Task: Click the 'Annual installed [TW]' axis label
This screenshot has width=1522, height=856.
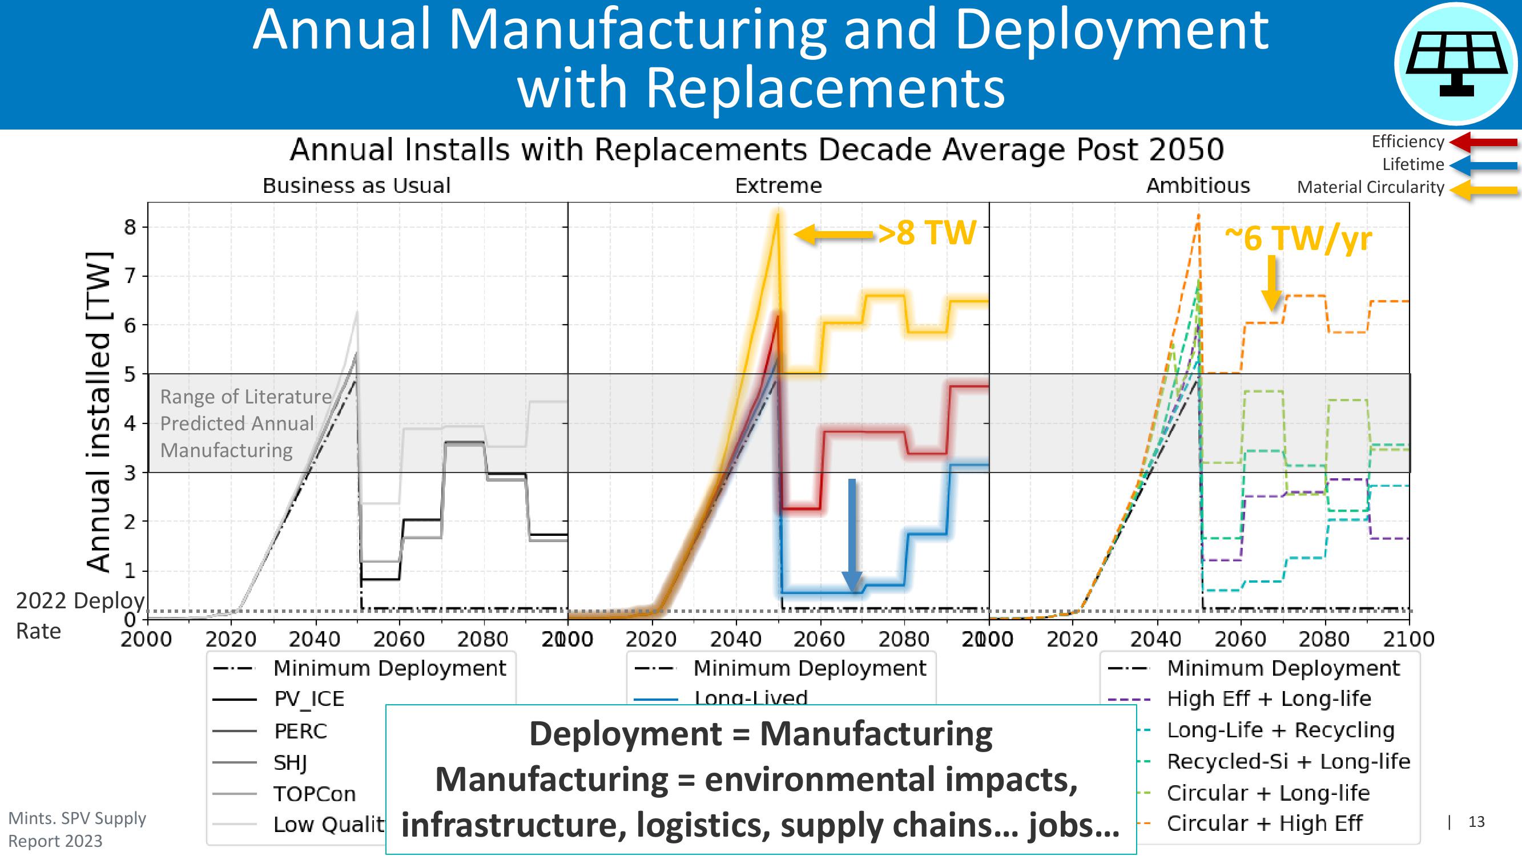Action: pos(99,412)
